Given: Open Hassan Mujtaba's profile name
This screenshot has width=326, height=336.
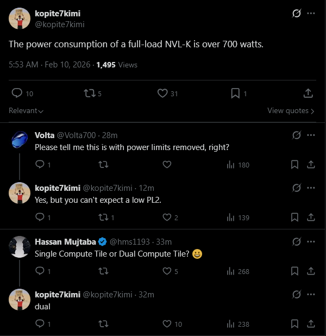Looking at the screenshot, I should click(65, 241).
